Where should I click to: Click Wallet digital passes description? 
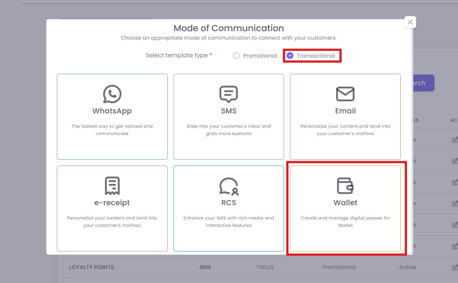[345, 222]
